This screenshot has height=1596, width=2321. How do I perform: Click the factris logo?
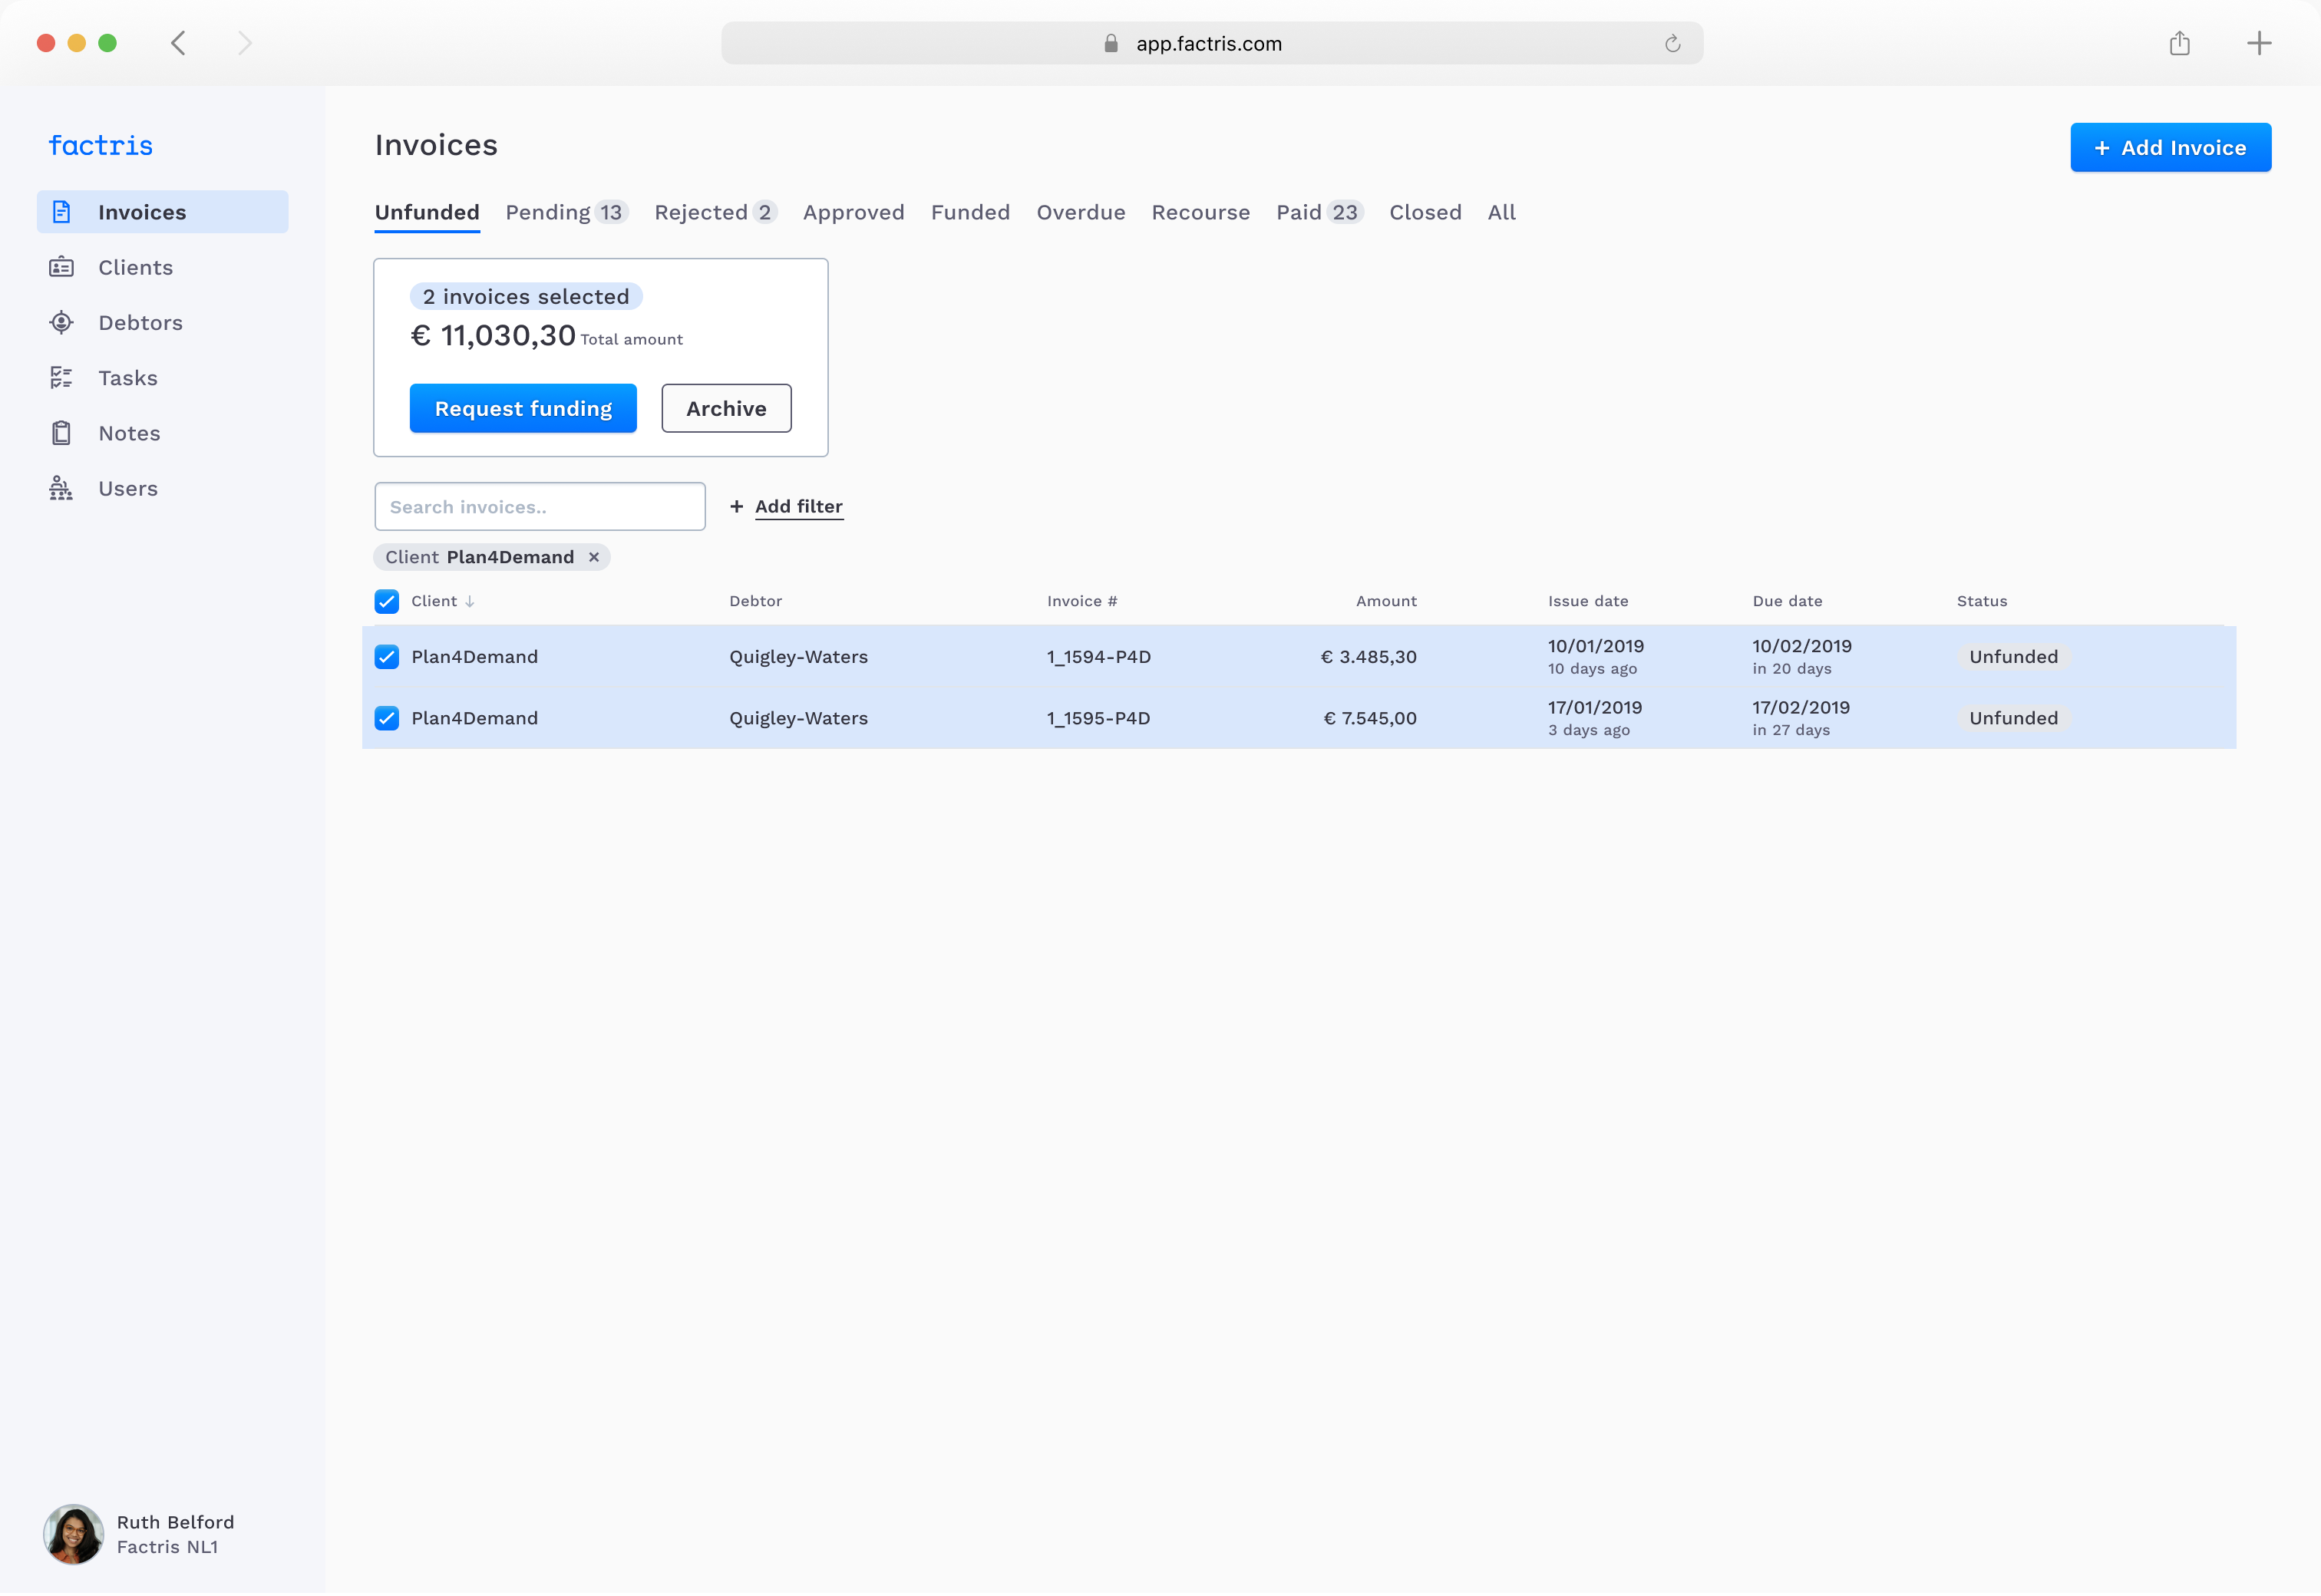tap(100, 145)
